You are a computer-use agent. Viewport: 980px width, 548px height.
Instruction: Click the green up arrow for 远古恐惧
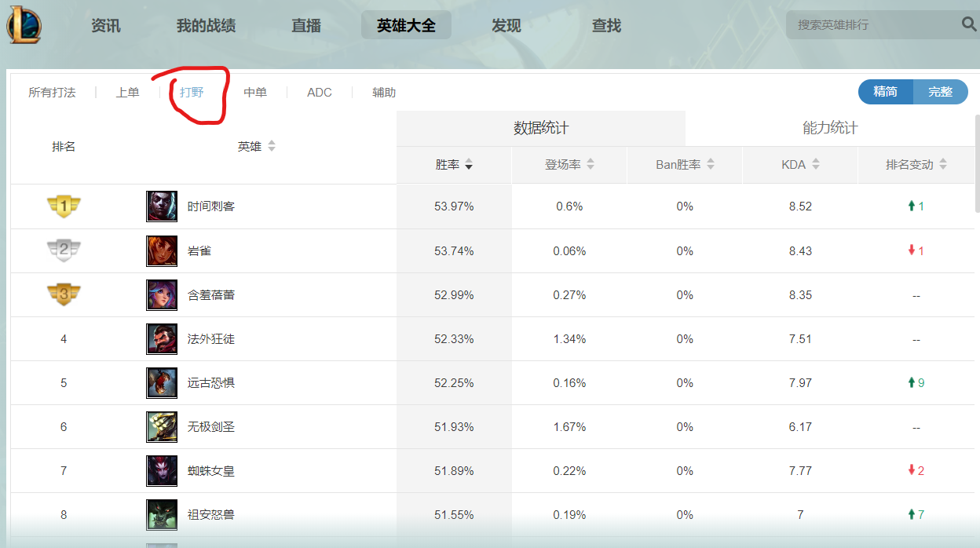point(912,383)
